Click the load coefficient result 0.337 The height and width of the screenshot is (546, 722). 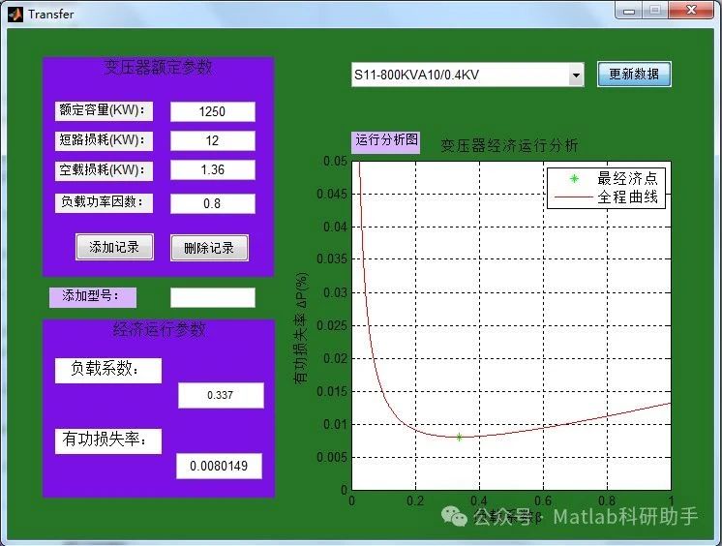[x=221, y=395]
